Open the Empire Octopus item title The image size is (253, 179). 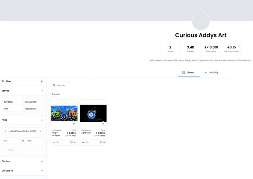56,134
